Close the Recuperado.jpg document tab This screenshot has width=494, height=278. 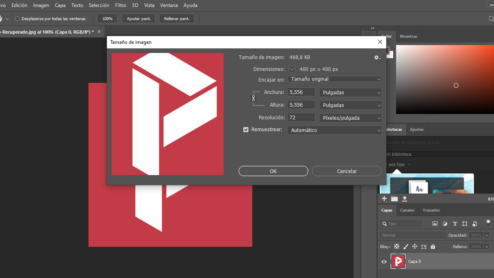point(98,32)
